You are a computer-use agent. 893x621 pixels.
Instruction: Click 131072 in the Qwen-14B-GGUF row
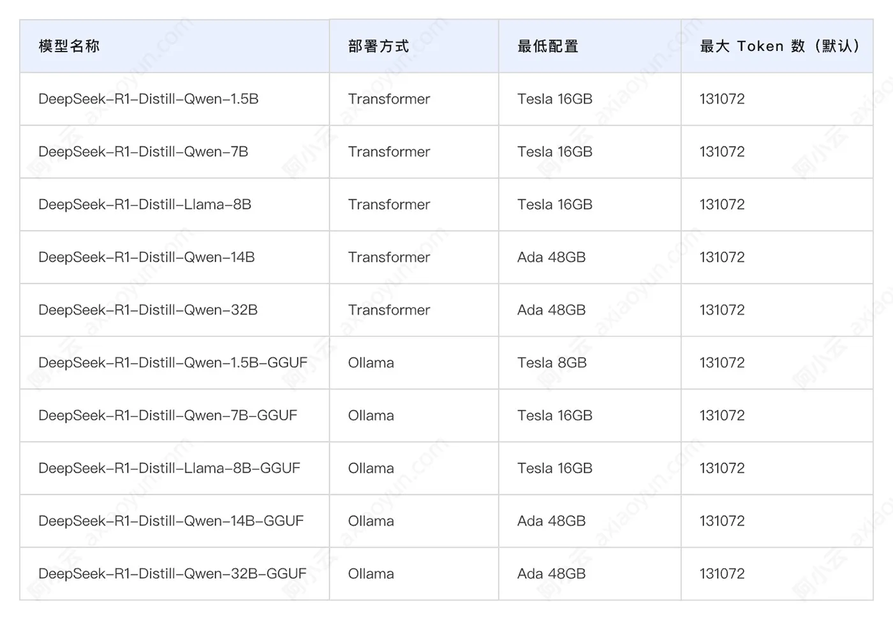[722, 521]
